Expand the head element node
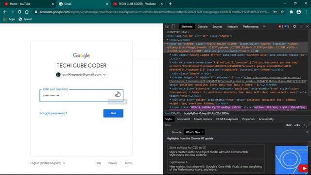This screenshot has height=175, width=311. point(168,40)
